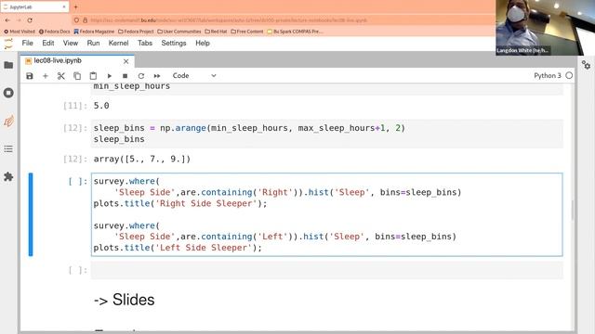
Task: Open the git sidebar panel icon
Action: point(8,122)
